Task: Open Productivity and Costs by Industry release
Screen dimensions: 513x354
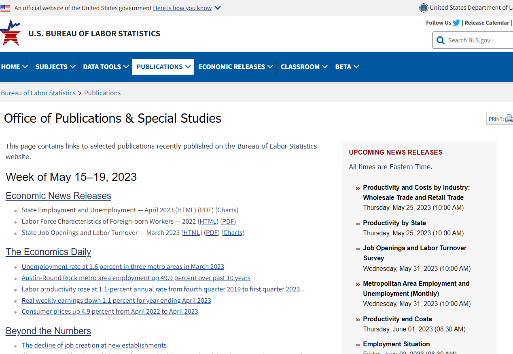Action: click(x=416, y=193)
